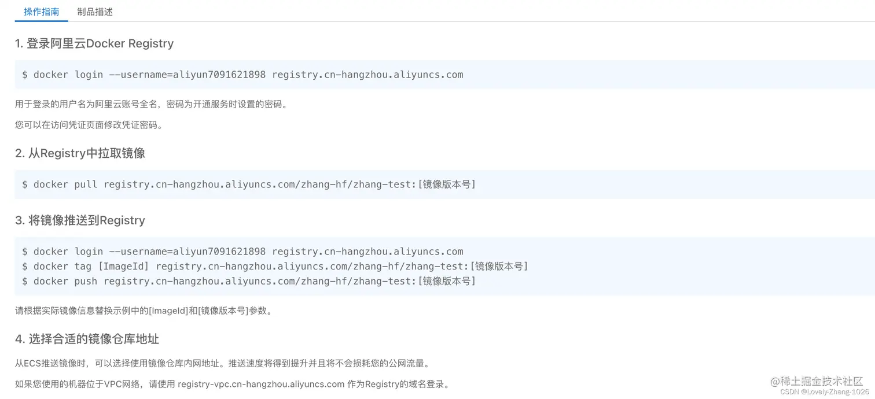The width and height of the screenshot is (875, 399).
Task: Select the docker login line under heading 3
Action: click(242, 252)
